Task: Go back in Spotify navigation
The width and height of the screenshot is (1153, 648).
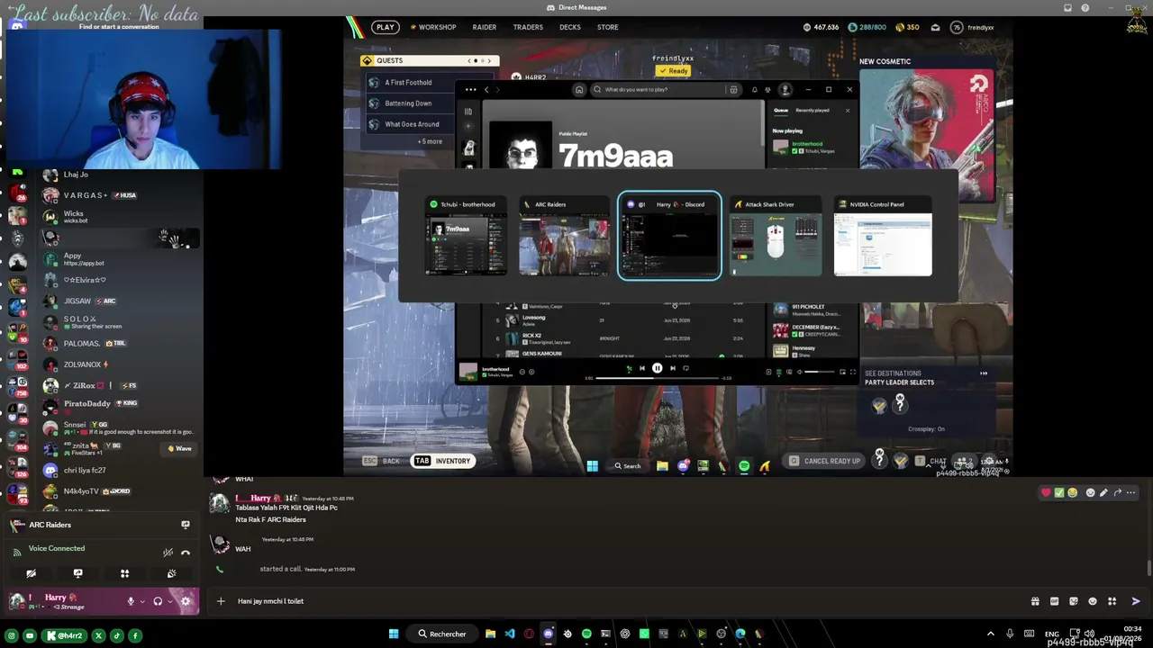Action: tap(486, 90)
